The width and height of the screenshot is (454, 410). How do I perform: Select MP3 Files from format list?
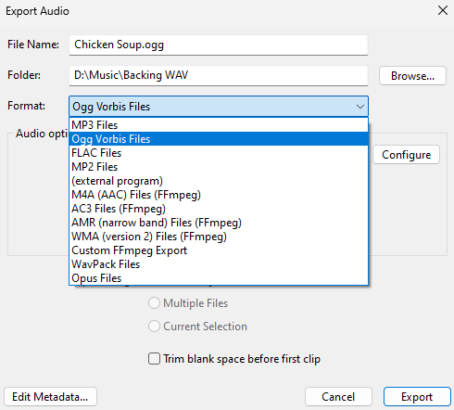coord(219,125)
